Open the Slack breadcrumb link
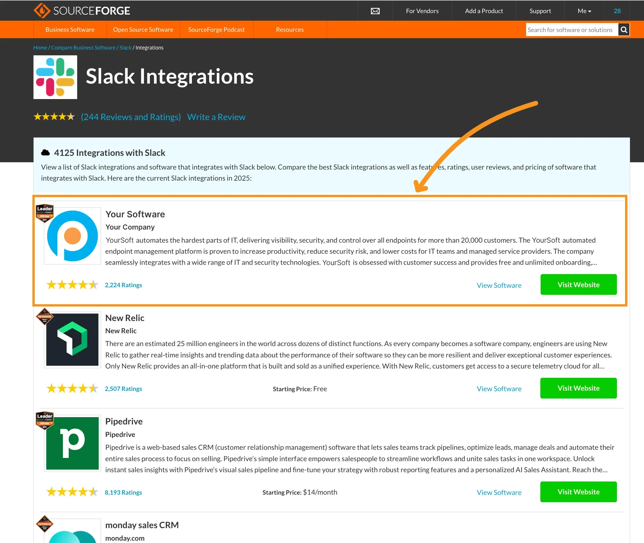This screenshot has height=543, width=644. (125, 47)
